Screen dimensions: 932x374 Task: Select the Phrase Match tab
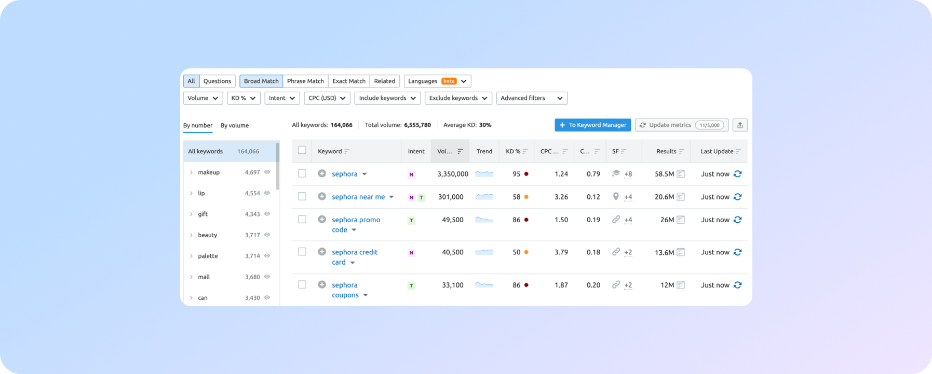click(x=305, y=81)
